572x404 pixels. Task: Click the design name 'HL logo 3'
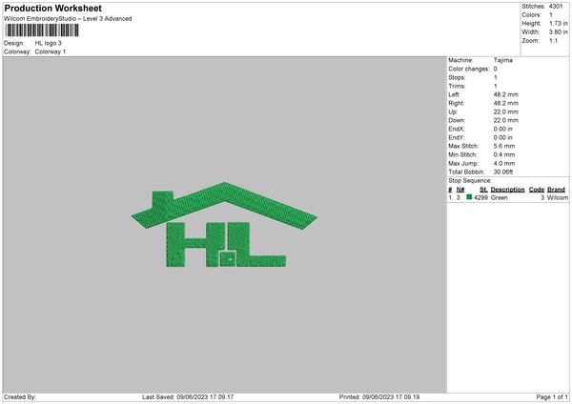[49, 43]
